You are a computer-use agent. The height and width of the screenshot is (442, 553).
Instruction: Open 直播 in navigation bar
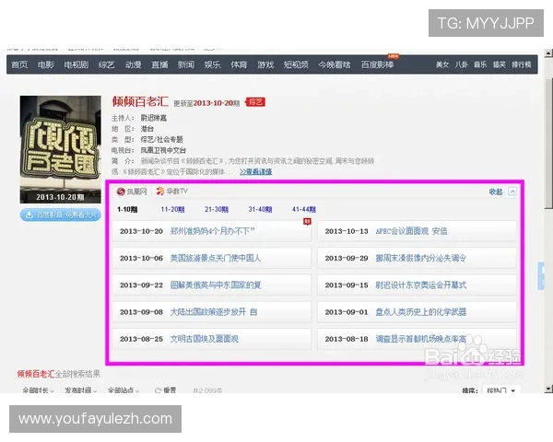pyautogui.click(x=159, y=64)
